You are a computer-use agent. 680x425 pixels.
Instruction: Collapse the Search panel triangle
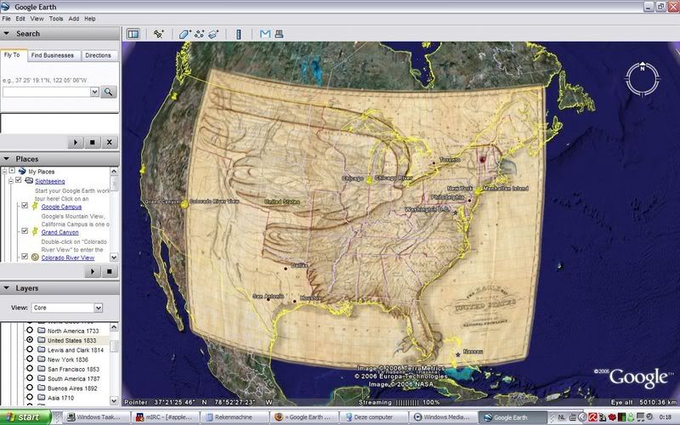(7, 33)
